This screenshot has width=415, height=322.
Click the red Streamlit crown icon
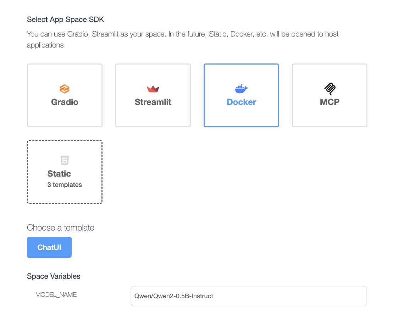pos(153,89)
